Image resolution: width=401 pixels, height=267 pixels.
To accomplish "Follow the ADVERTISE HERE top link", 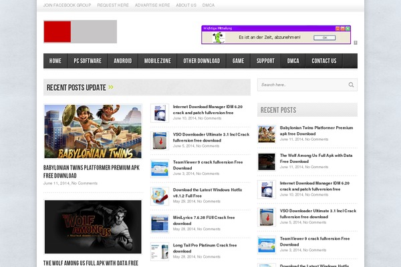I will 152,5.
